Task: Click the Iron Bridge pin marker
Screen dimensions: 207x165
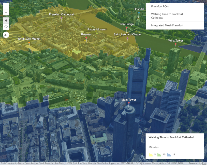Action: pos(127,28)
